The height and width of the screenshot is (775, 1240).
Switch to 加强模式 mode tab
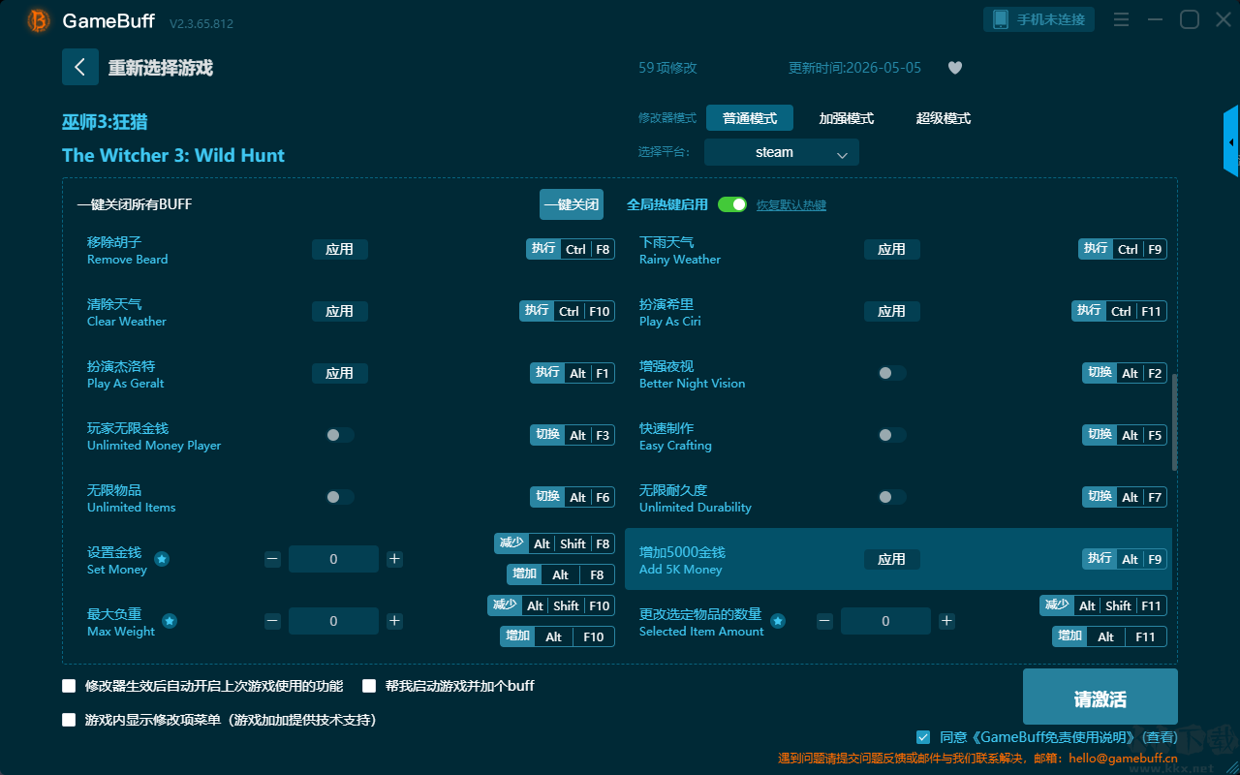(x=847, y=118)
